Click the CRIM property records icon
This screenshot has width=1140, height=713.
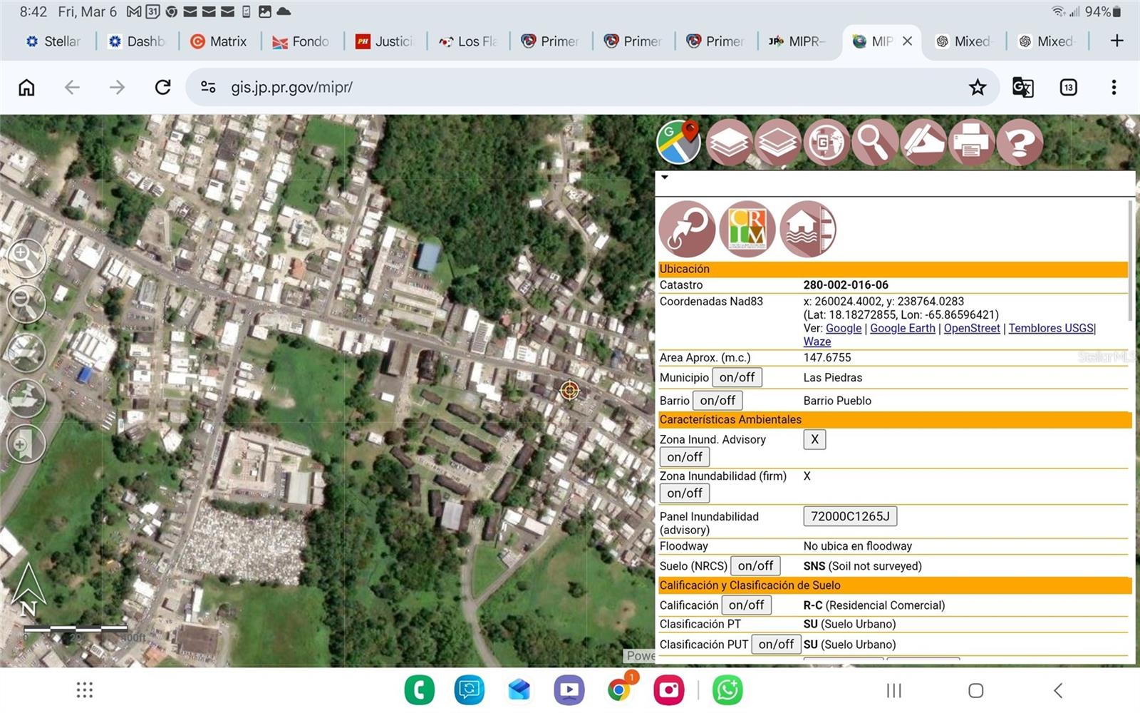[747, 229]
